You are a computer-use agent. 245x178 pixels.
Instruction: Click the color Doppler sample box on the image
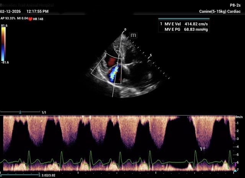pyautogui.click(x=108, y=69)
